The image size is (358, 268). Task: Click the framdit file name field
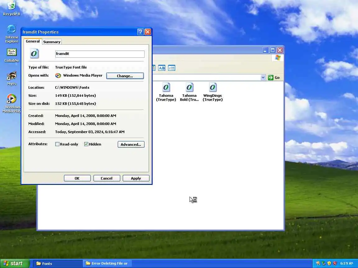100,54
